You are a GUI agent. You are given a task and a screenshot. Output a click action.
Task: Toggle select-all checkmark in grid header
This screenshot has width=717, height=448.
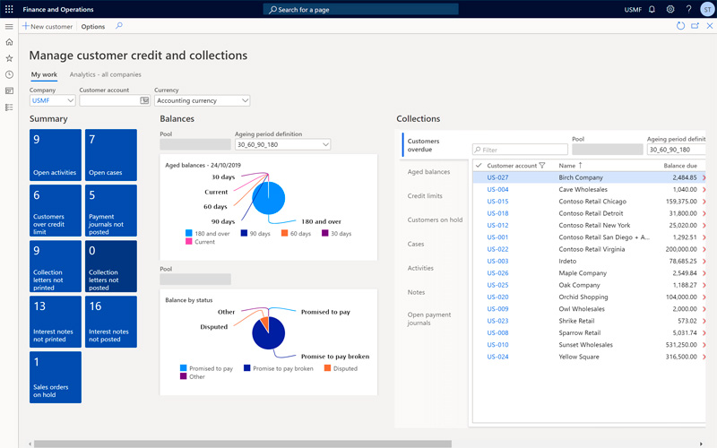point(479,166)
